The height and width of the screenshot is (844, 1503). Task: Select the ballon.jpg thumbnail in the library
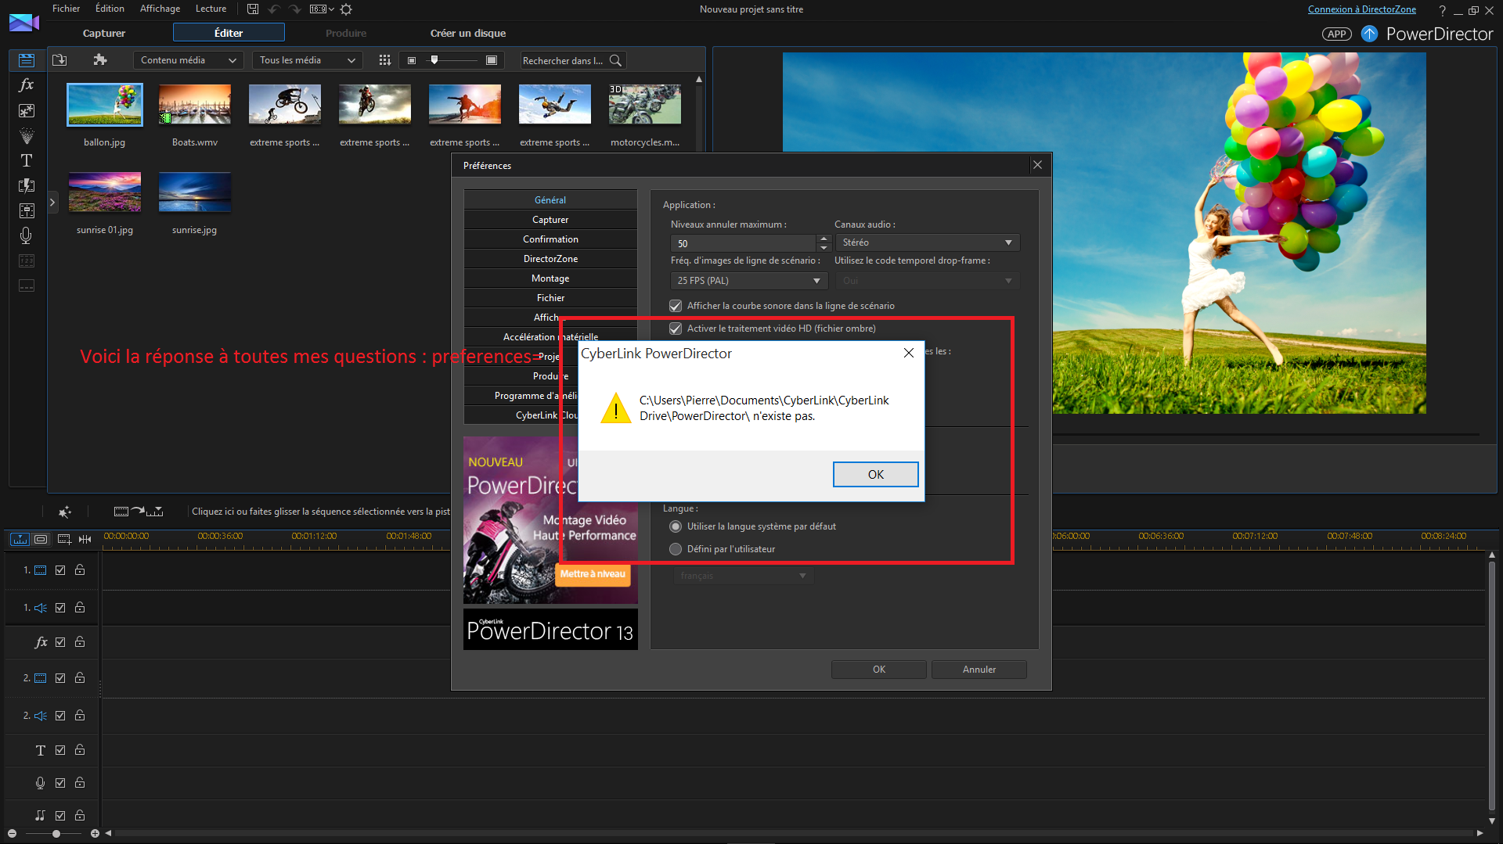pyautogui.click(x=105, y=105)
